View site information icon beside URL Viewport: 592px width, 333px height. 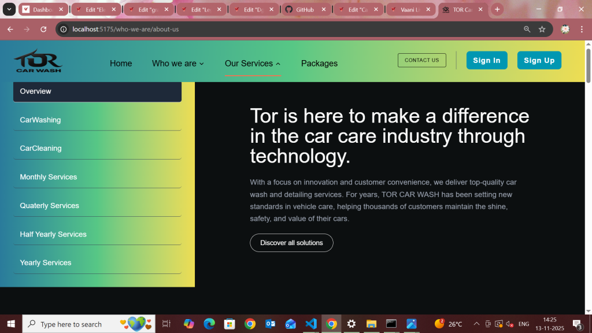[x=64, y=29]
